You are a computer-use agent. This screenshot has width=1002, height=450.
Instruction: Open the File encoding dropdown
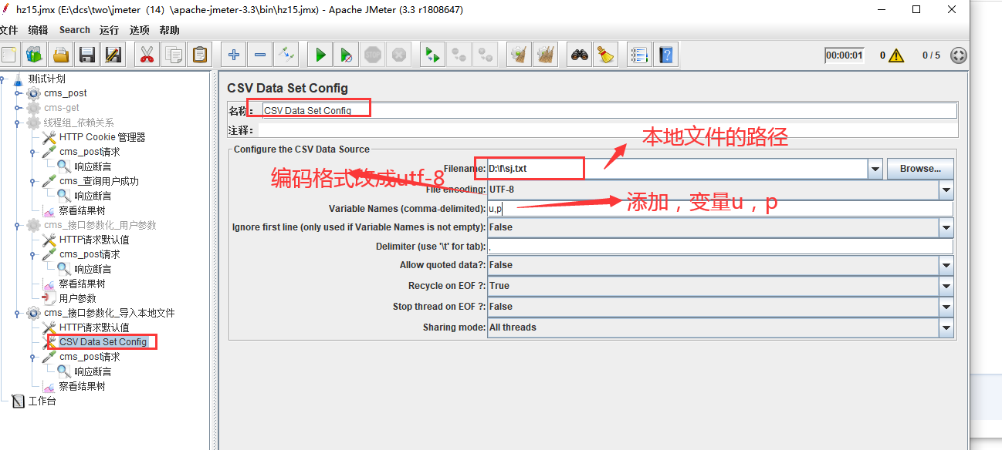coord(946,189)
